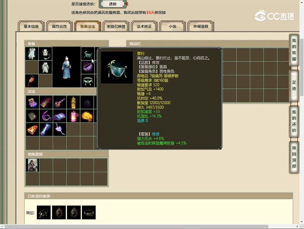Click the 已收录的套装 section header

pyautogui.click(x=159, y=196)
